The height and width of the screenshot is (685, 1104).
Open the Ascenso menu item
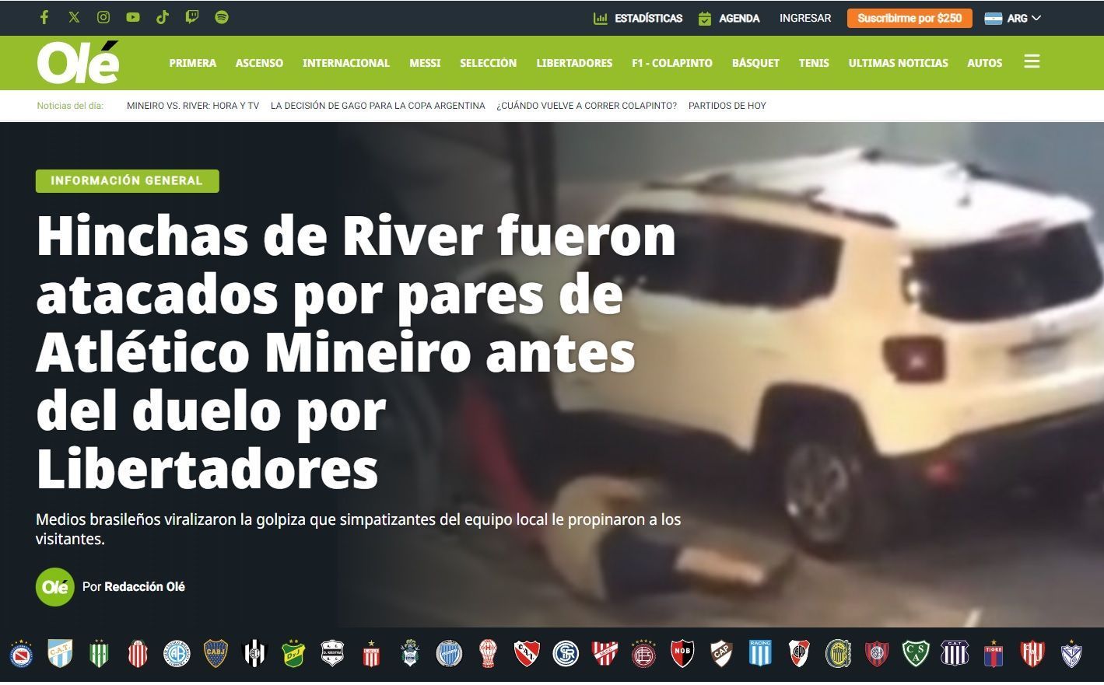click(x=259, y=63)
